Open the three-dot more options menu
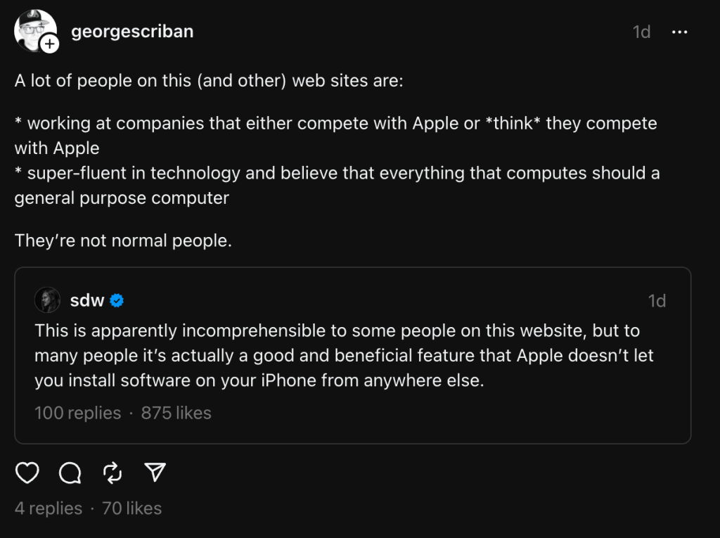The image size is (720, 538). 679,32
